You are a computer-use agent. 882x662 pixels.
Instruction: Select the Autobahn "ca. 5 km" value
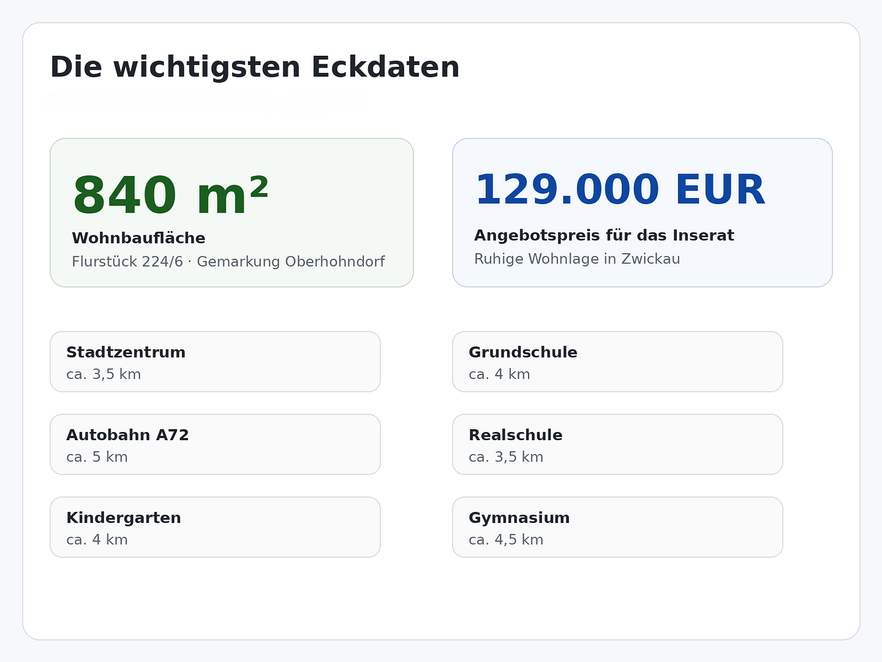[x=97, y=457]
